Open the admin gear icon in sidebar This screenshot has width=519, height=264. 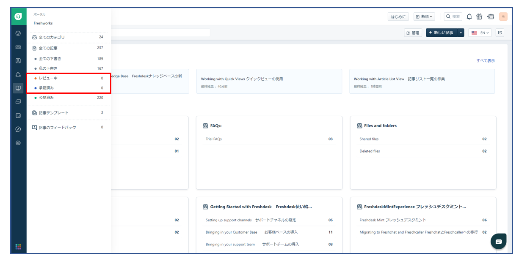click(18, 143)
